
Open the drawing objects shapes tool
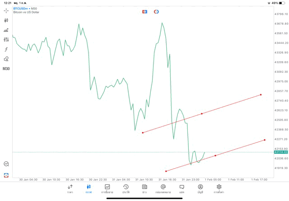coord(6,59)
